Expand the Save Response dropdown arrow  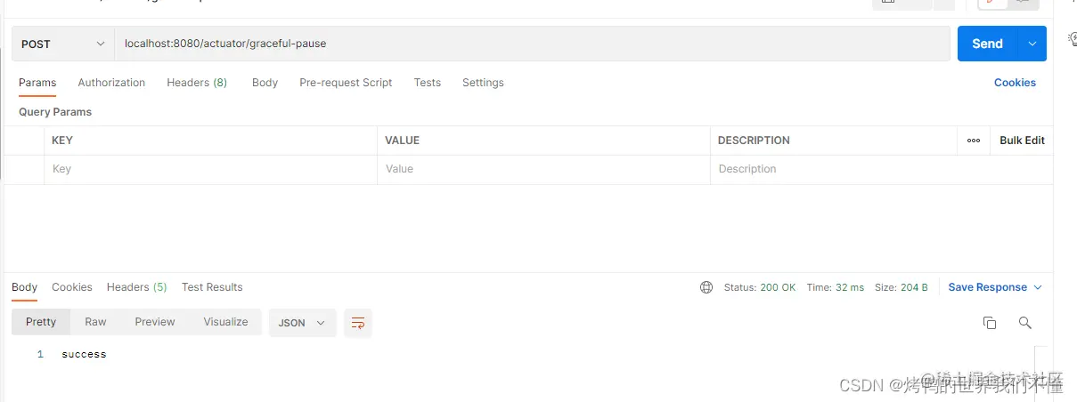pos(1038,287)
